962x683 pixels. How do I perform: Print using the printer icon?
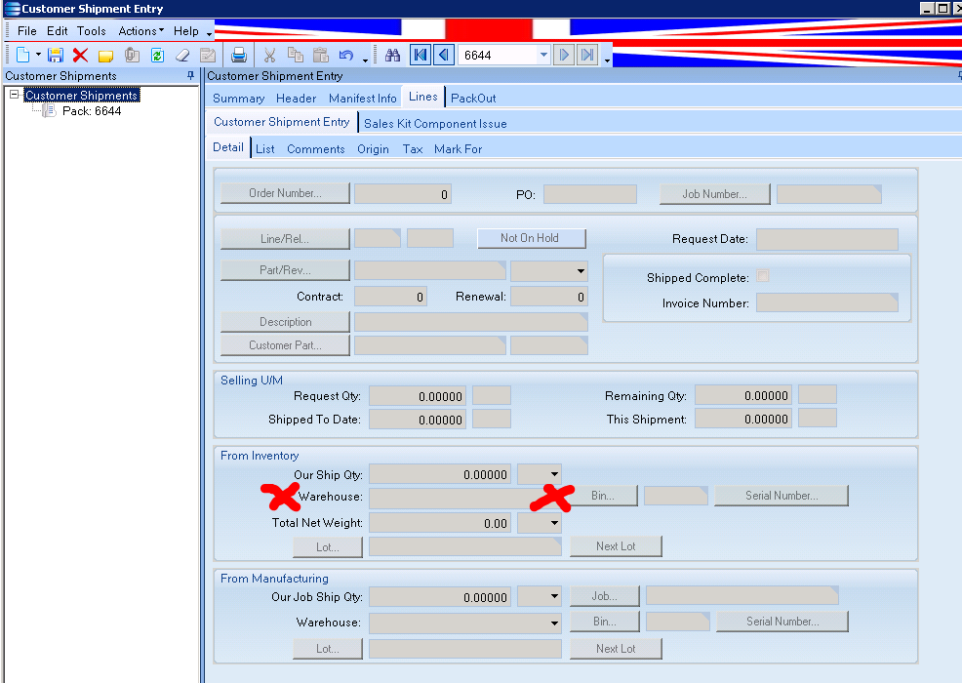coord(239,56)
